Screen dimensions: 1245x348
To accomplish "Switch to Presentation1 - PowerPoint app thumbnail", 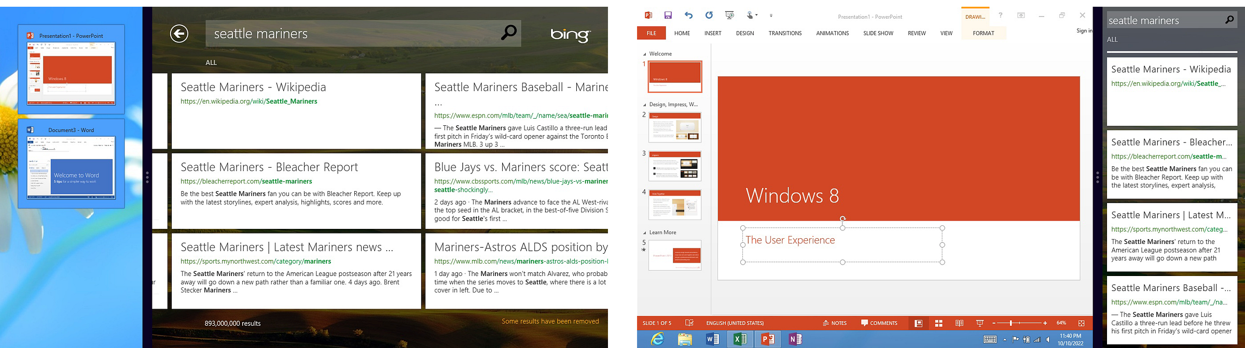I will coord(71,69).
